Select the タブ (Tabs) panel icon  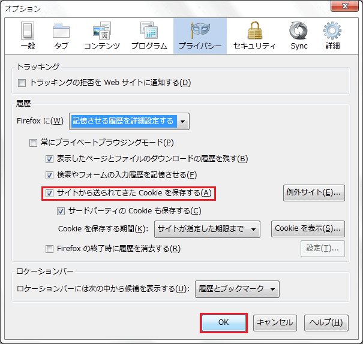coord(61,31)
